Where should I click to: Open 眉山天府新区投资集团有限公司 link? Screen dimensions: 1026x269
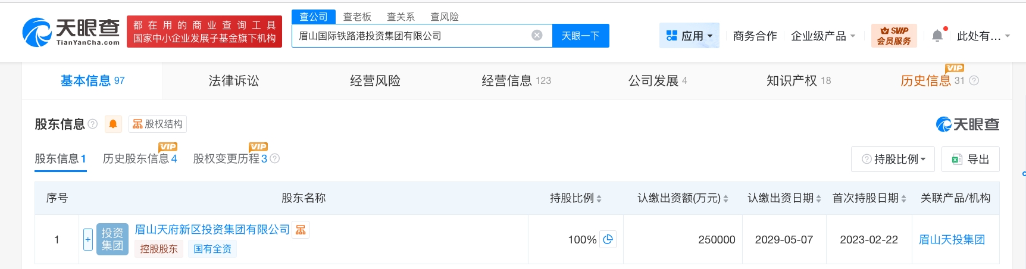[212, 230]
